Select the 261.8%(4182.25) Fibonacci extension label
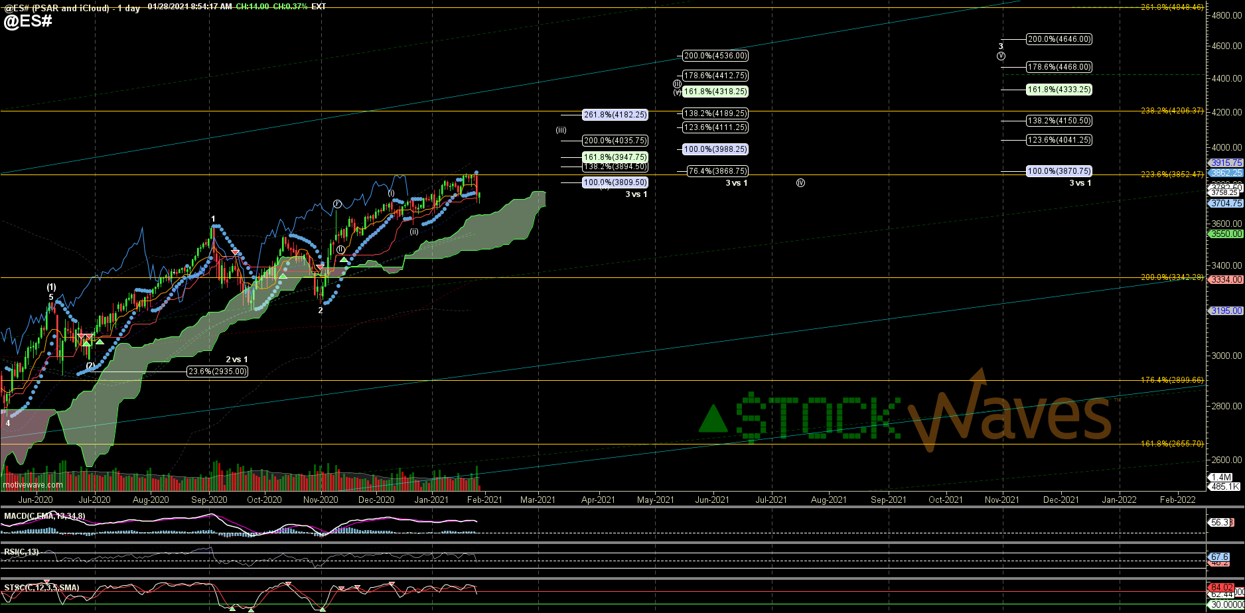1245x613 pixels. (615, 115)
